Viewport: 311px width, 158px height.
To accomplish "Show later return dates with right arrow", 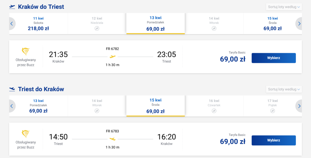I will click(299, 106).
